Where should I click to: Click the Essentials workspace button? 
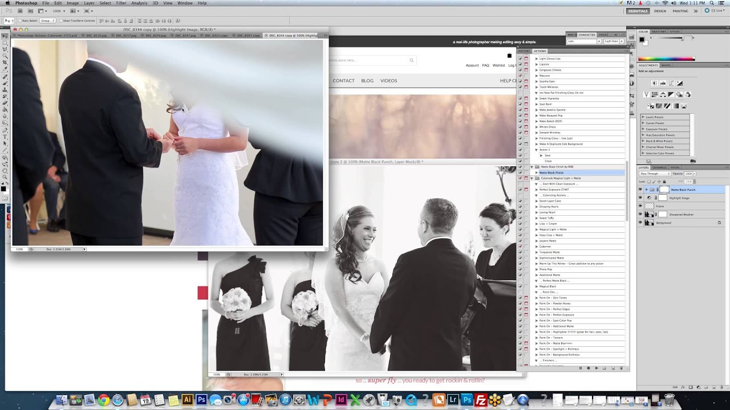638,11
